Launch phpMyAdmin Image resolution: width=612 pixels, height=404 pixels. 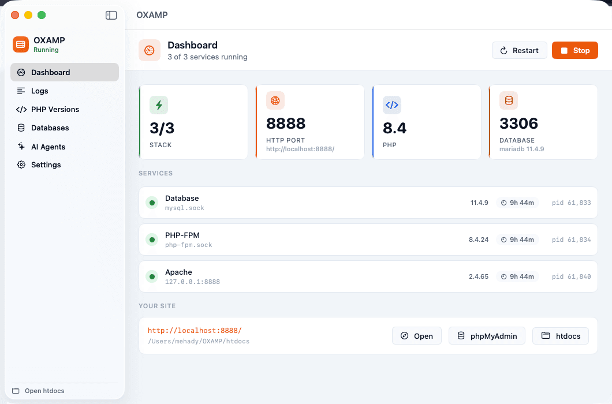(x=487, y=336)
